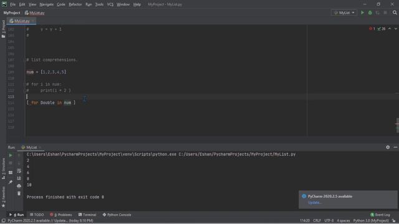
Task: Place cursor on num = [1,2,3,4,5] line
Action: coord(46,72)
